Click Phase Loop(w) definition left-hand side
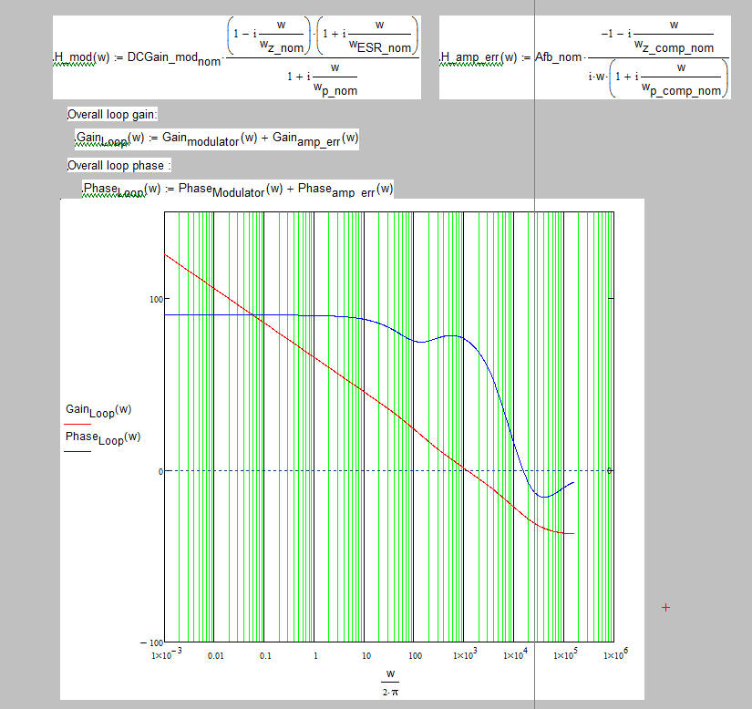 122,190
